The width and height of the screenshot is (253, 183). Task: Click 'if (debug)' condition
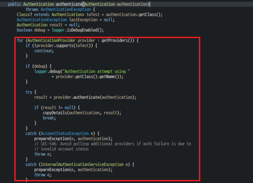click(x=36, y=66)
